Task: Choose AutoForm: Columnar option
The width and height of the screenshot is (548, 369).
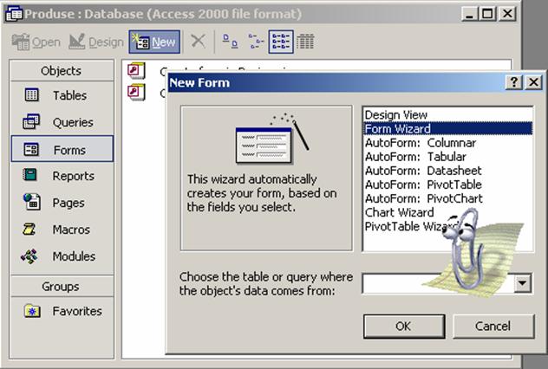Action: (x=447, y=143)
